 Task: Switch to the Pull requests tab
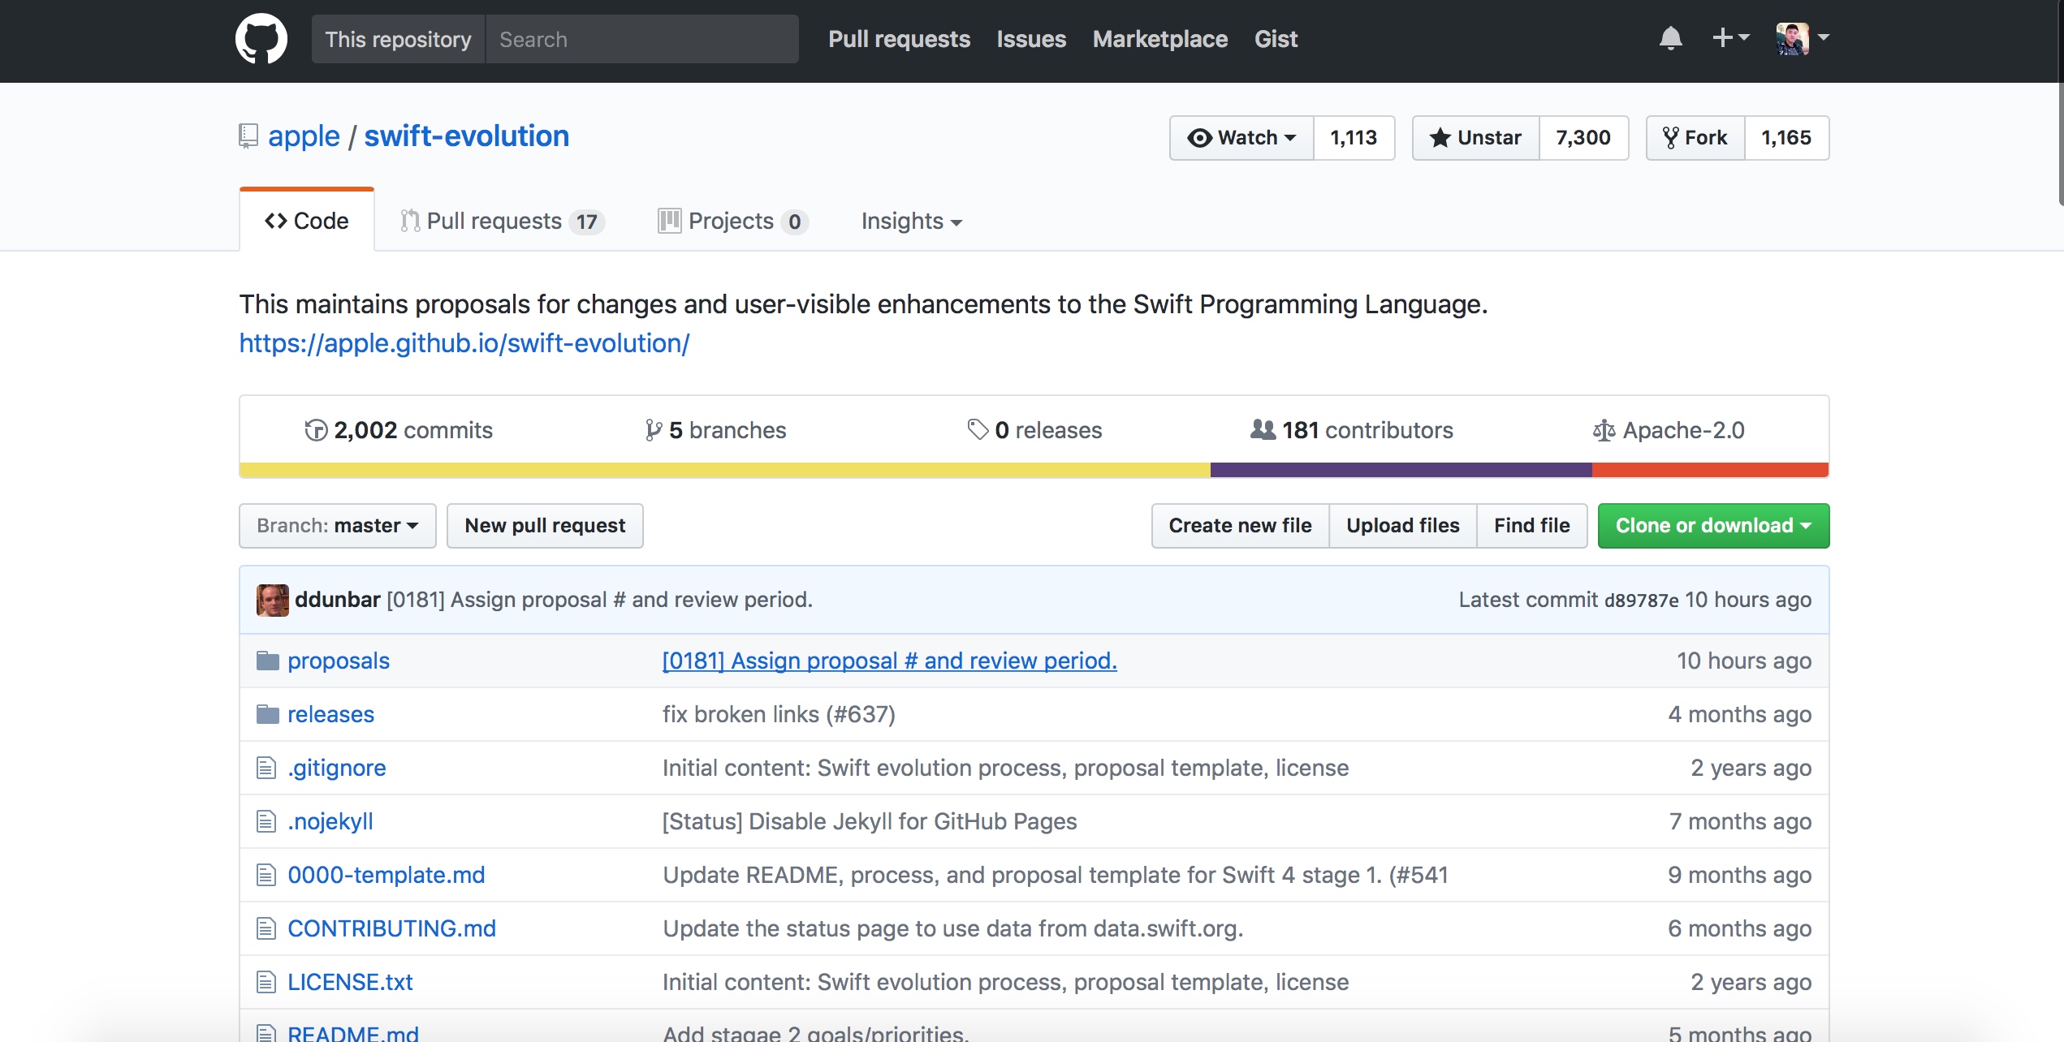pyautogui.click(x=502, y=222)
